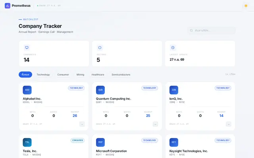The width and height of the screenshot is (254, 158).
Task: Click the Prometheus brand name
Action: 21,6
